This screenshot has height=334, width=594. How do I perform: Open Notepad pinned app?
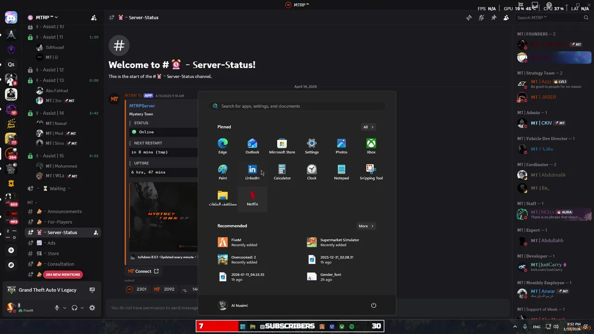pyautogui.click(x=342, y=172)
